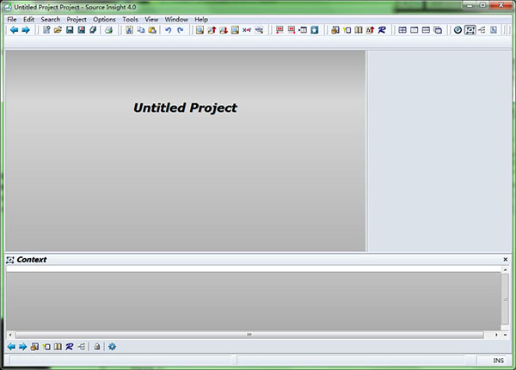Close the Context panel
Screen dimensions: 516x370
point(506,259)
